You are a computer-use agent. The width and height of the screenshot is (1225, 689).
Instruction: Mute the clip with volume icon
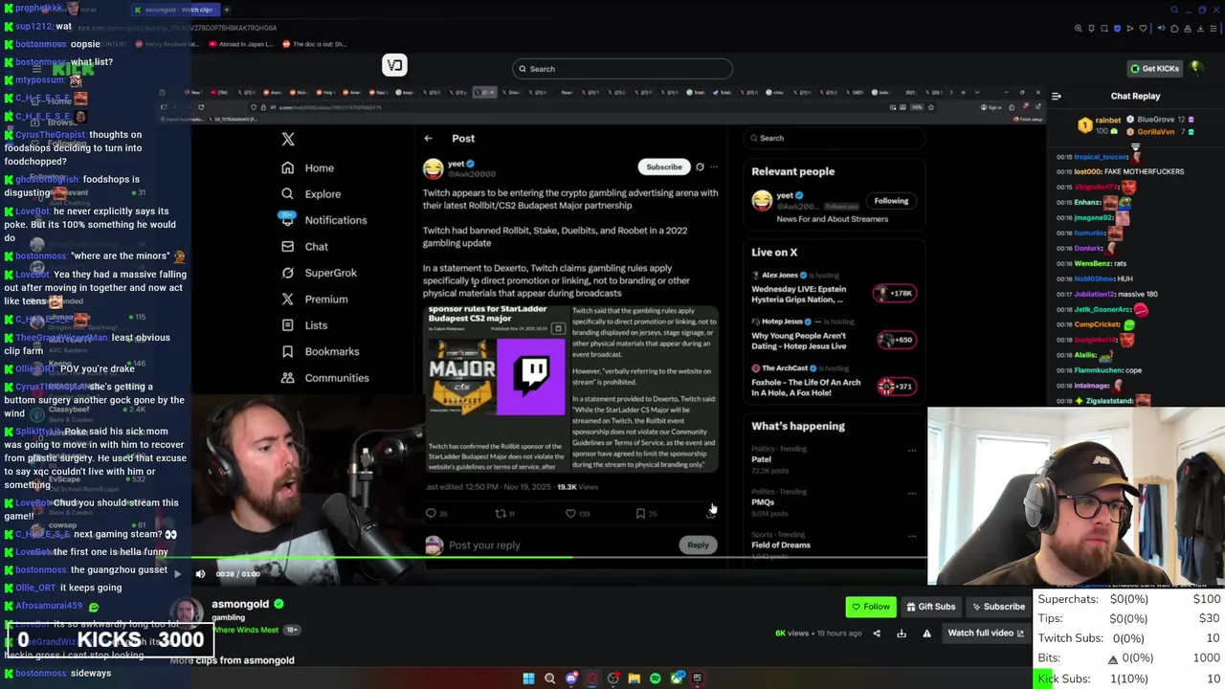click(200, 574)
